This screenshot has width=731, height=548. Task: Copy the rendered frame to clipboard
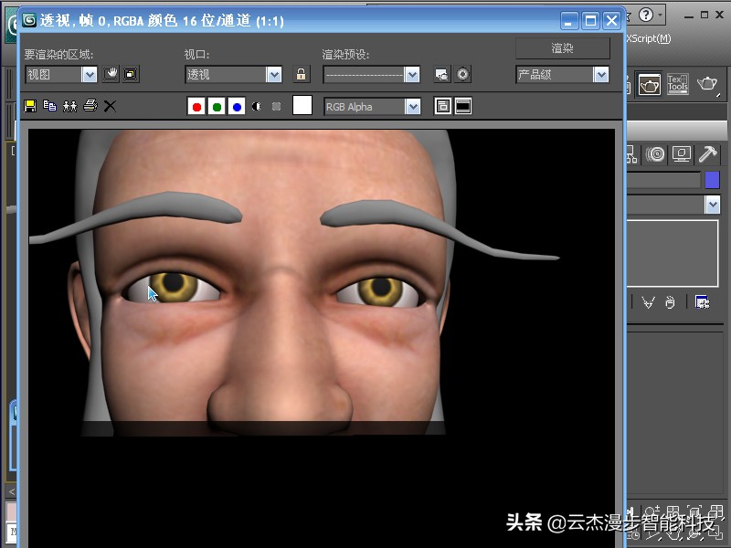tap(49, 105)
